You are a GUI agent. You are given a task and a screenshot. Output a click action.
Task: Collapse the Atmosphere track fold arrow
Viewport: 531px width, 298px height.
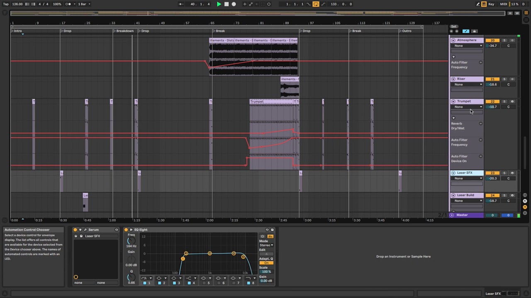point(453,41)
